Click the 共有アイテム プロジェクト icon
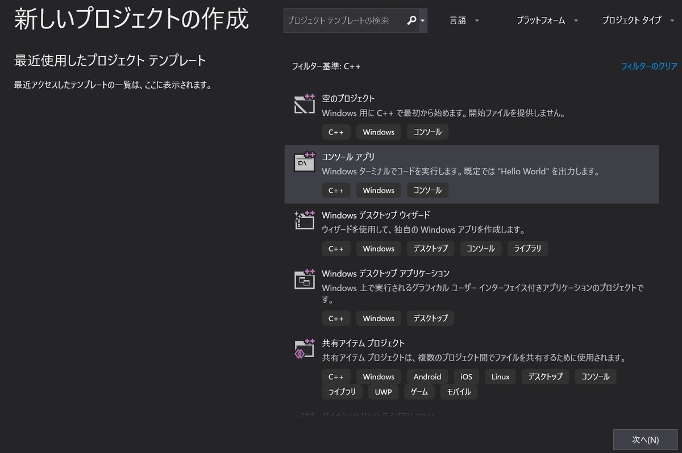Image resolution: width=682 pixels, height=453 pixels. tap(305, 349)
